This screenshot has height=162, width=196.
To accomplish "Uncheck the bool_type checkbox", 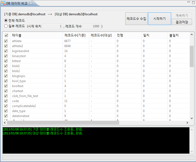I will click(x=6, y=81).
